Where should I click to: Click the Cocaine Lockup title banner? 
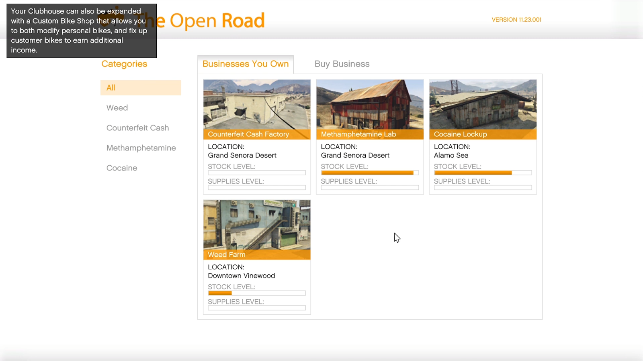[483, 134]
